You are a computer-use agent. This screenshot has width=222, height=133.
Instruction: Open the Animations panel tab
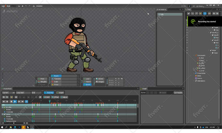(x=161, y=9)
